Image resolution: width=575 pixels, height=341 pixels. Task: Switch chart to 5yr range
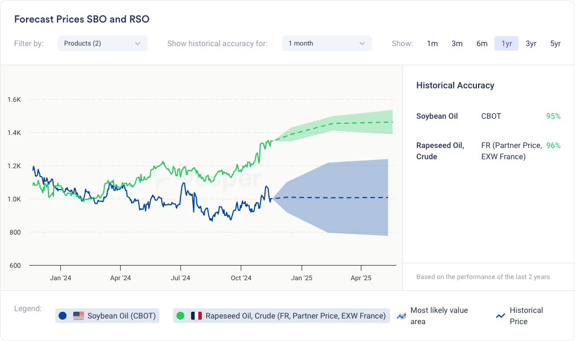coord(555,43)
